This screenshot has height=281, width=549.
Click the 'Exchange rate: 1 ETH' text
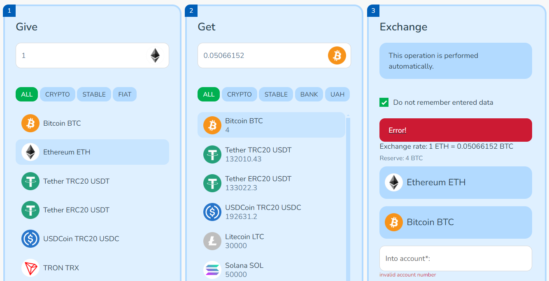(x=446, y=146)
